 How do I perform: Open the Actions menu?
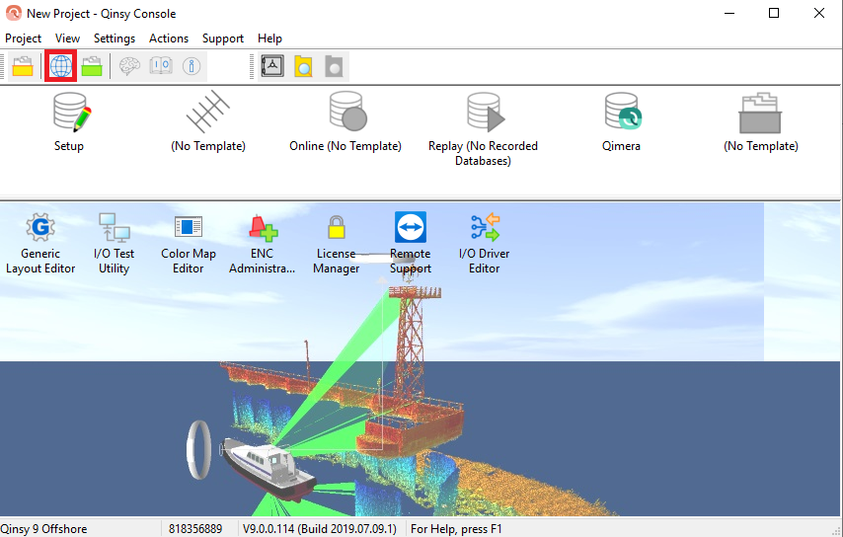coord(169,38)
